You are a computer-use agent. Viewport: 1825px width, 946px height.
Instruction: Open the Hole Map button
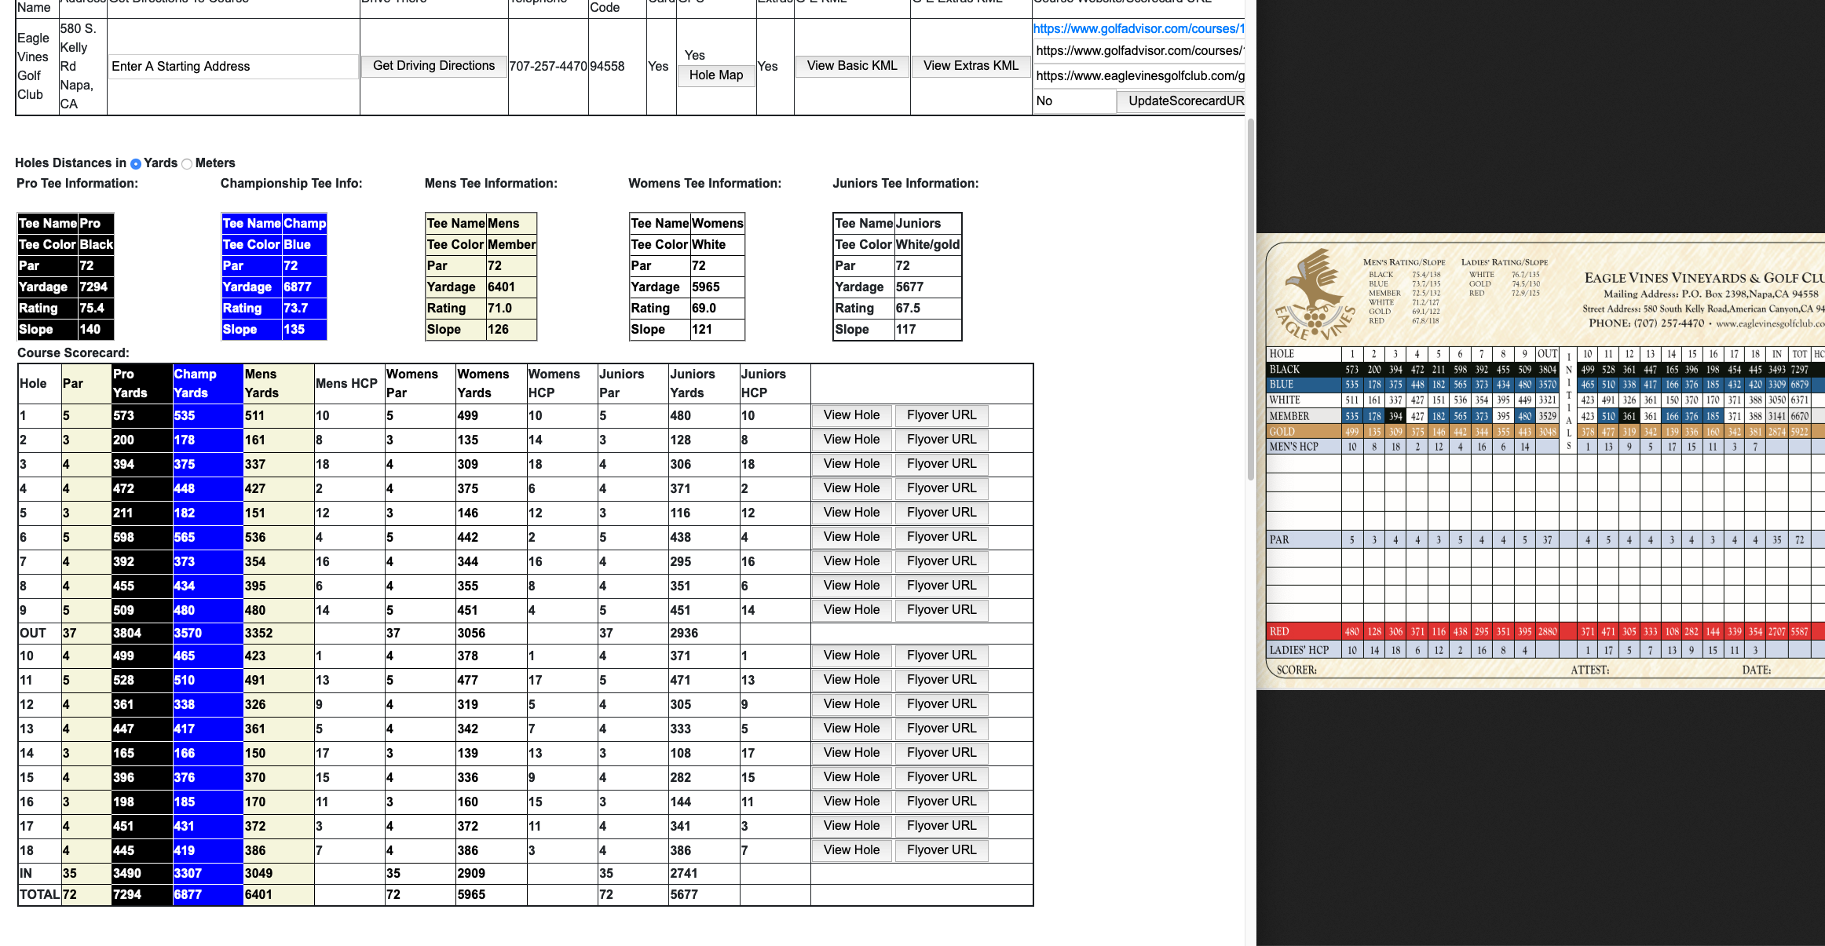click(x=716, y=75)
